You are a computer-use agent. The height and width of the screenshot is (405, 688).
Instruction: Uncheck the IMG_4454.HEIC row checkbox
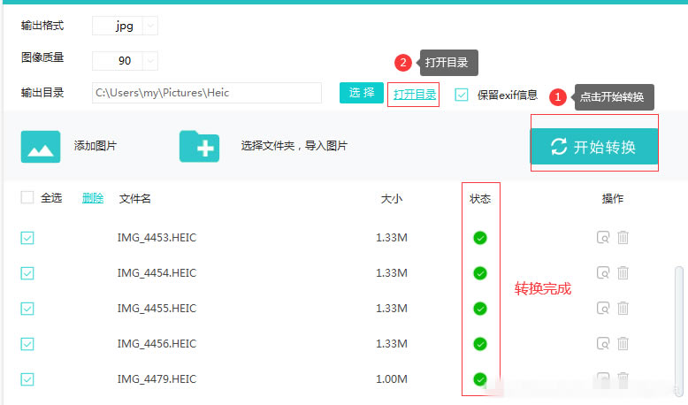27,272
